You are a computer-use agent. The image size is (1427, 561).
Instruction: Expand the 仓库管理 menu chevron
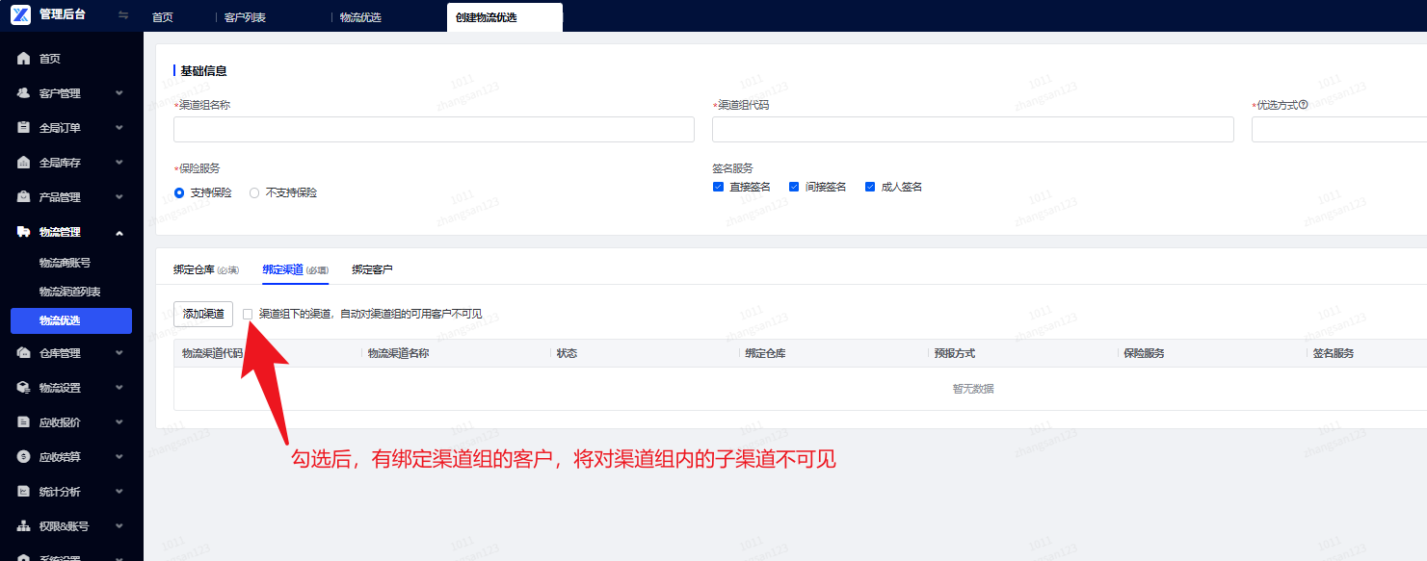[x=119, y=353]
